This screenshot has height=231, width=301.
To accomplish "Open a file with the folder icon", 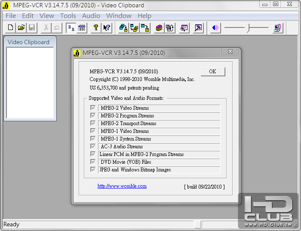I will [x=21, y=28].
